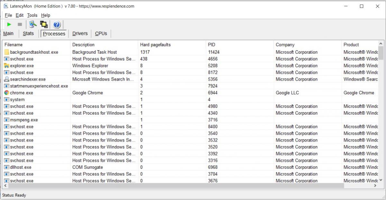This screenshot has width=386, height=200.
Task: Sort by the Company column header
Action: point(308,45)
